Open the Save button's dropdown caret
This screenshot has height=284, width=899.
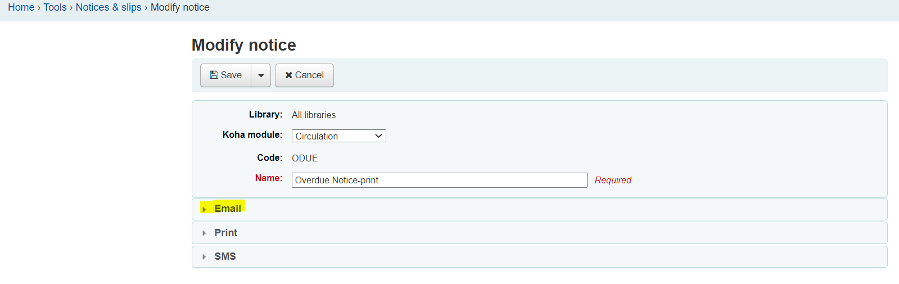click(x=261, y=75)
